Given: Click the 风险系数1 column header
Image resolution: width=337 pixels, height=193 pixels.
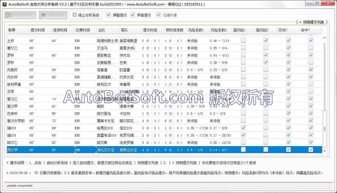Looking at the screenshot, I should (198, 30).
